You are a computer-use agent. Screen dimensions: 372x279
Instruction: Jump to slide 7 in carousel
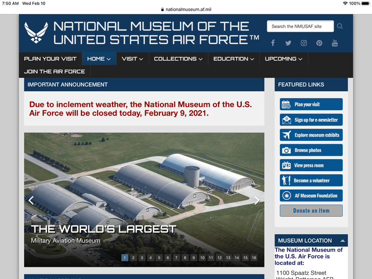point(177,258)
